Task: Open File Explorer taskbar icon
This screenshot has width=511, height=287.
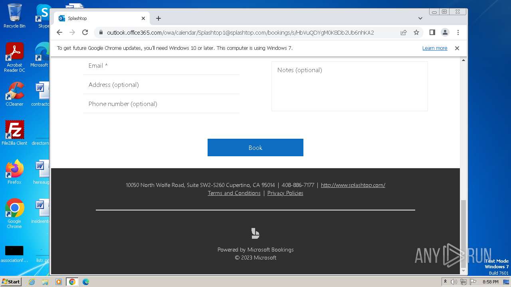Action: tap(45, 282)
